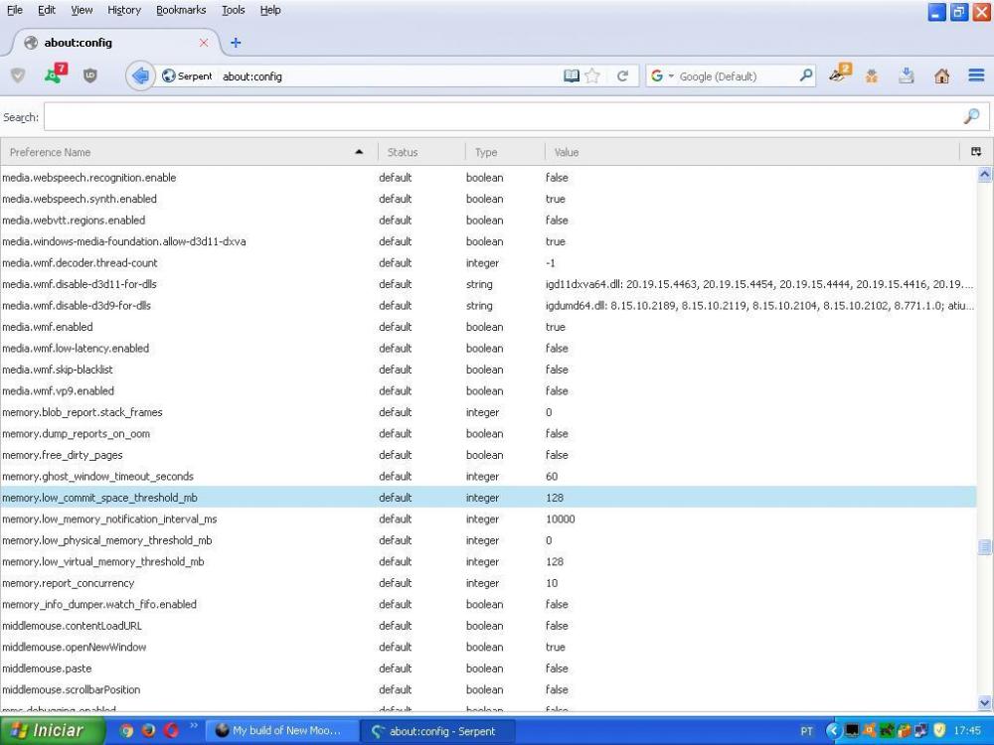Viewport: 994px width, 745px height.
Task: Open the hamburger menu button
Action: tap(975, 75)
